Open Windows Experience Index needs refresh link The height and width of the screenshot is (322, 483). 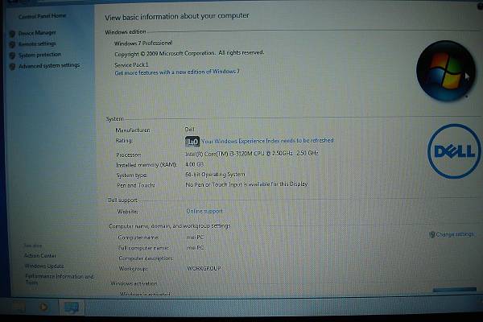click(x=267, y=141)
